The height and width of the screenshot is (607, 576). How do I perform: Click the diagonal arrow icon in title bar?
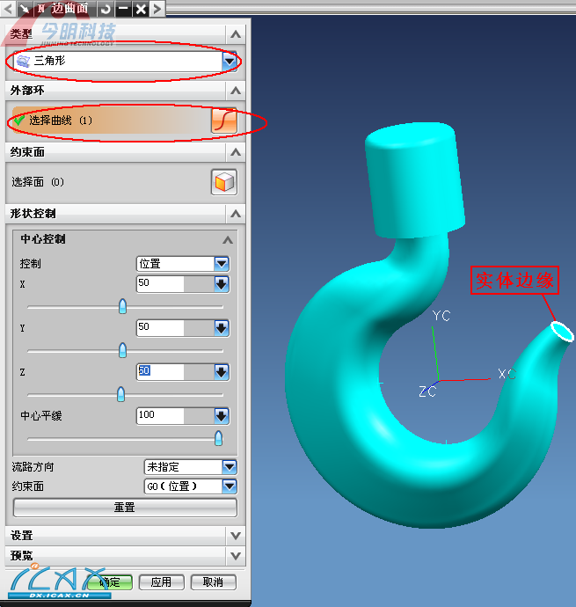tap(26, 8)
